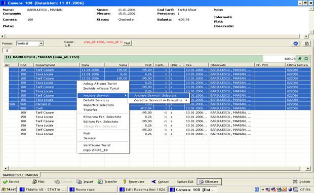Click the Servicii green checkmark button
Image resolution: width=314 pixels, height=193 pixels.
(12, 181)
